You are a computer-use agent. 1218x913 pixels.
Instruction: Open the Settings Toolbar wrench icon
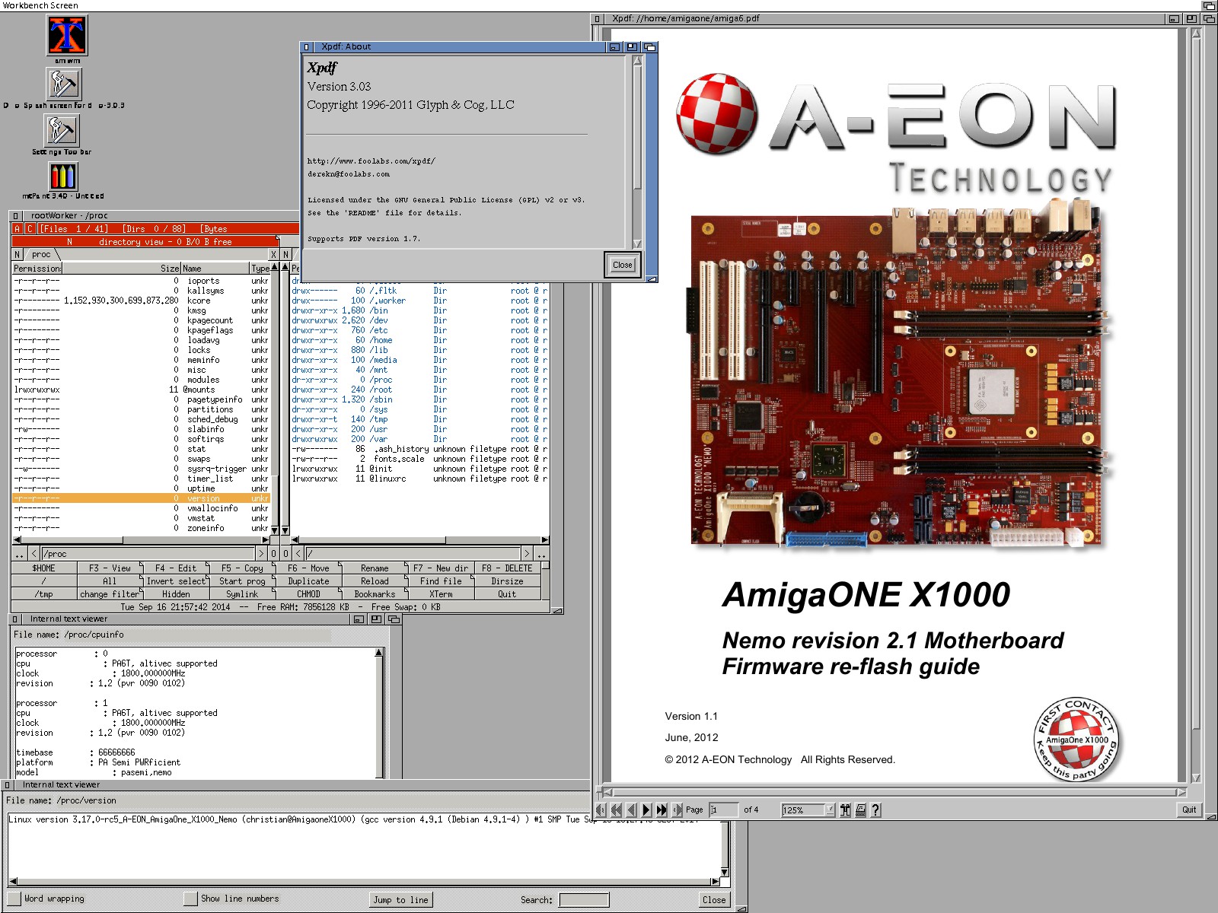pos(61,130)
